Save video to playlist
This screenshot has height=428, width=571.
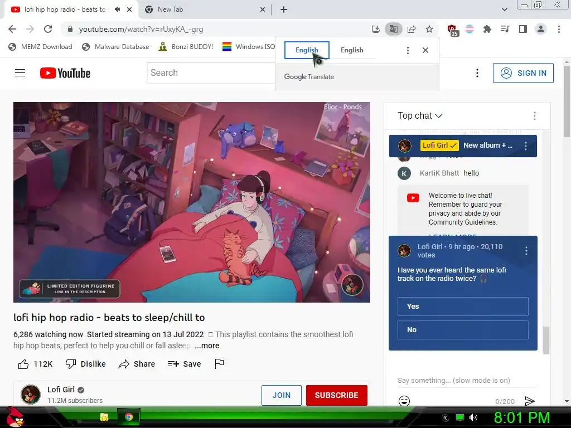[184, 364]
